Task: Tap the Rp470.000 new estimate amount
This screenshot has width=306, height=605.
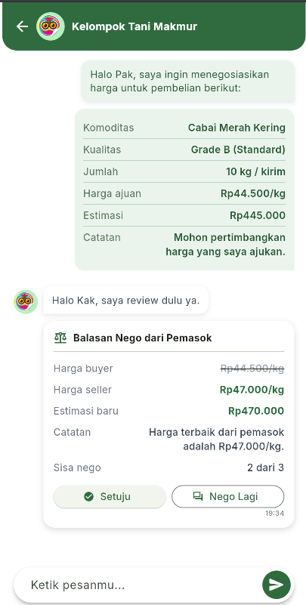Action: pyautogui.click(x=256, y=411)
